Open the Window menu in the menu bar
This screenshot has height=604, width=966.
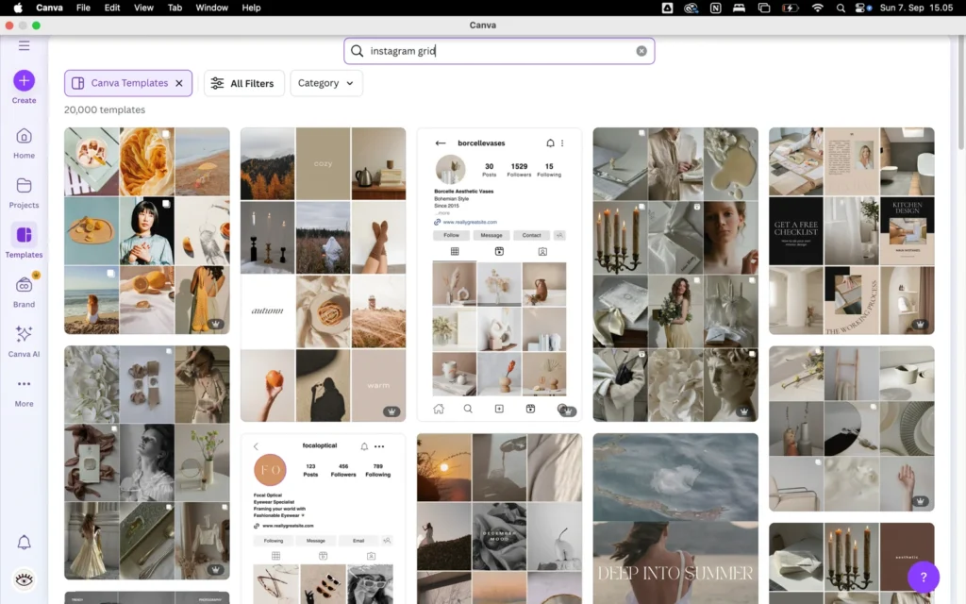[211, 8]
